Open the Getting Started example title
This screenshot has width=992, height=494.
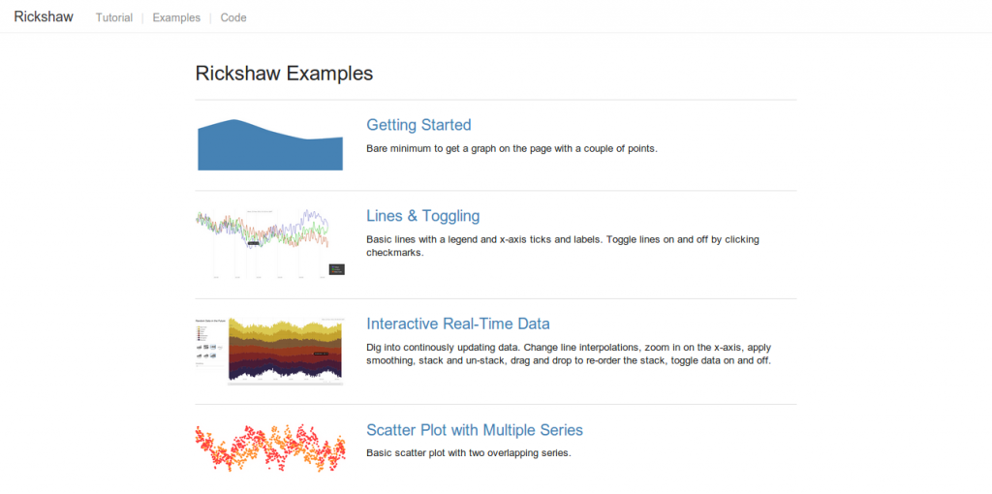(418, 125)
